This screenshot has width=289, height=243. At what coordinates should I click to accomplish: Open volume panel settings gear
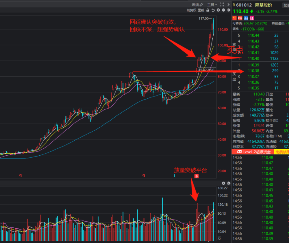click(x=229, y=183)
